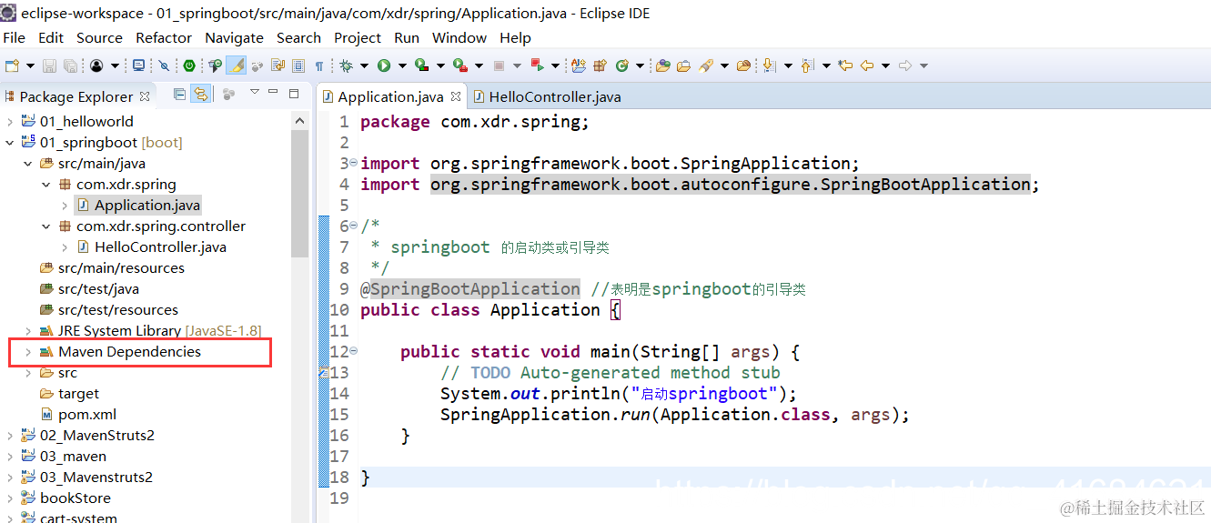This screenshot has height=523, width=1211.
Task: Open the Source menu
Action: coord(99,38)
